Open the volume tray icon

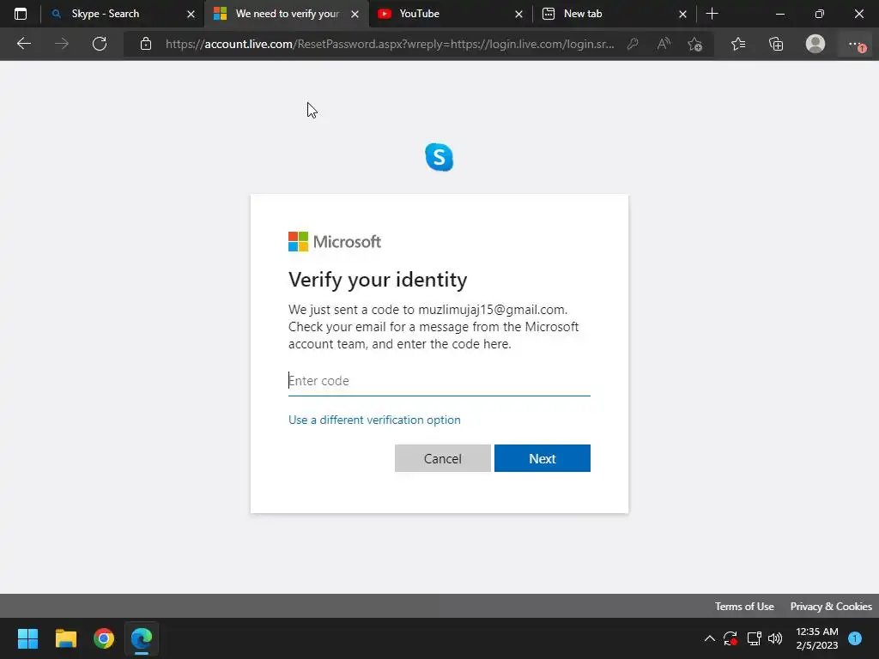(775, 638)
